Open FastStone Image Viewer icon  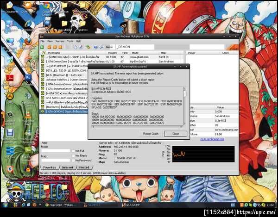point(10,173)
